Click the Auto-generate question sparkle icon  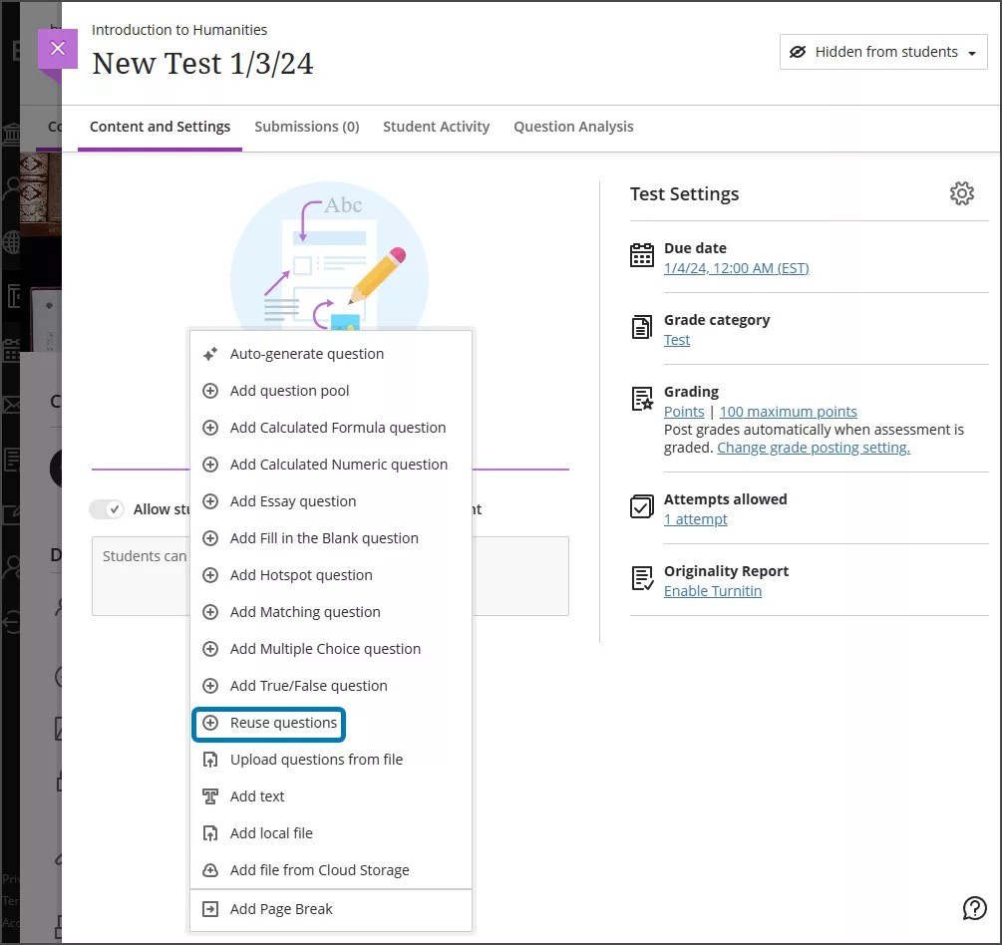coord(210,352)
